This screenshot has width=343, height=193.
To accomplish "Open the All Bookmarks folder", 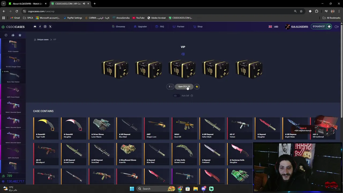I will coord(331,18).
